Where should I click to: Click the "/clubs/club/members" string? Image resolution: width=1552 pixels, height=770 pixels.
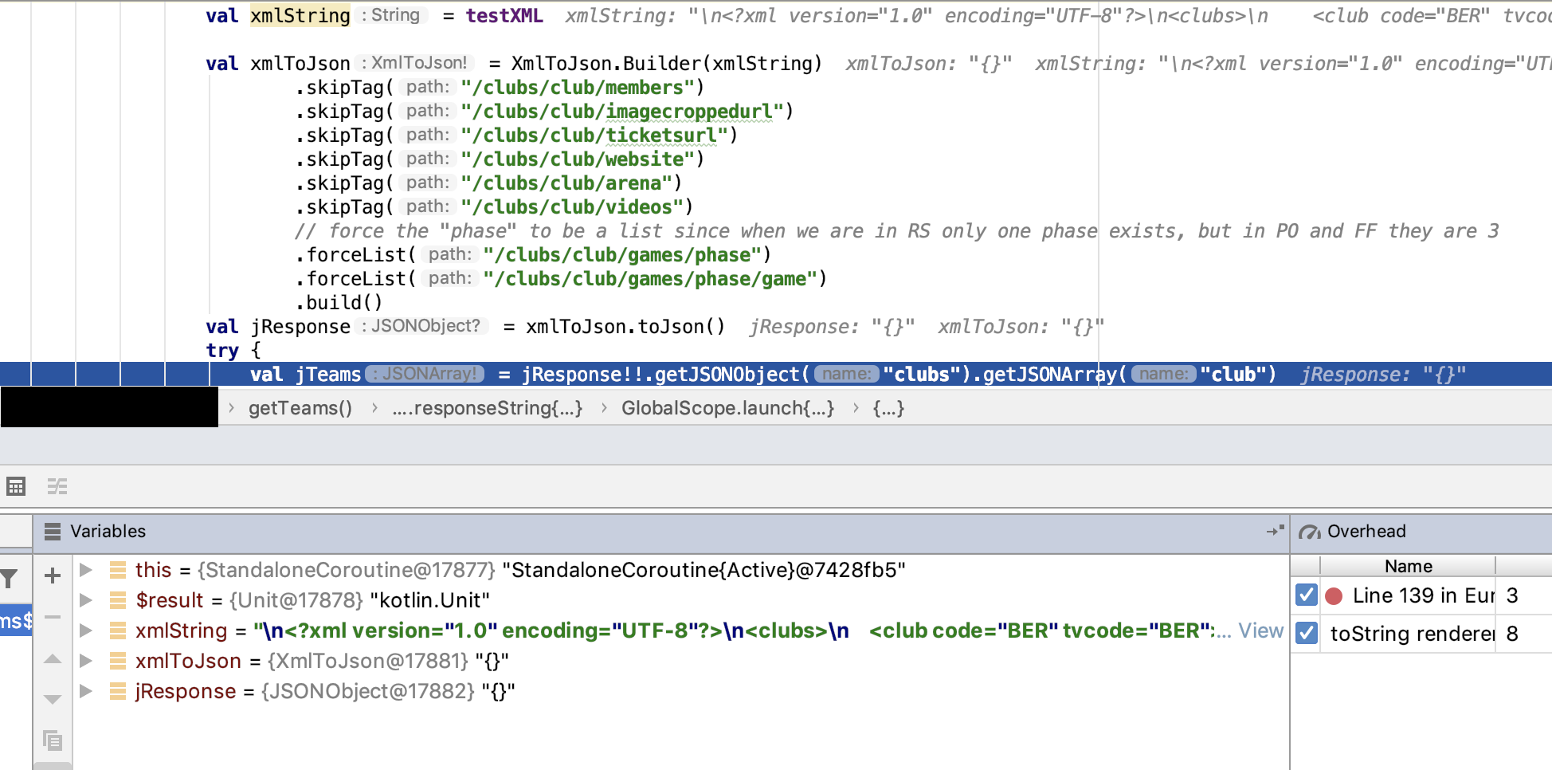point(578,87)
